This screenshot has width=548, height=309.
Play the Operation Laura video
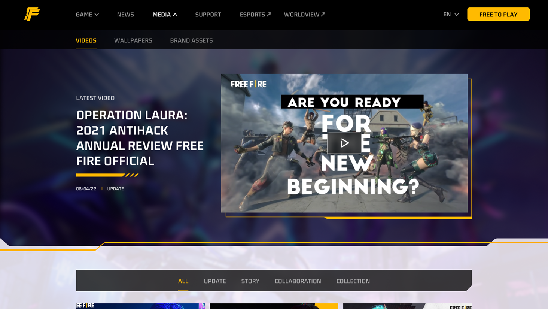tap(344, 143)
